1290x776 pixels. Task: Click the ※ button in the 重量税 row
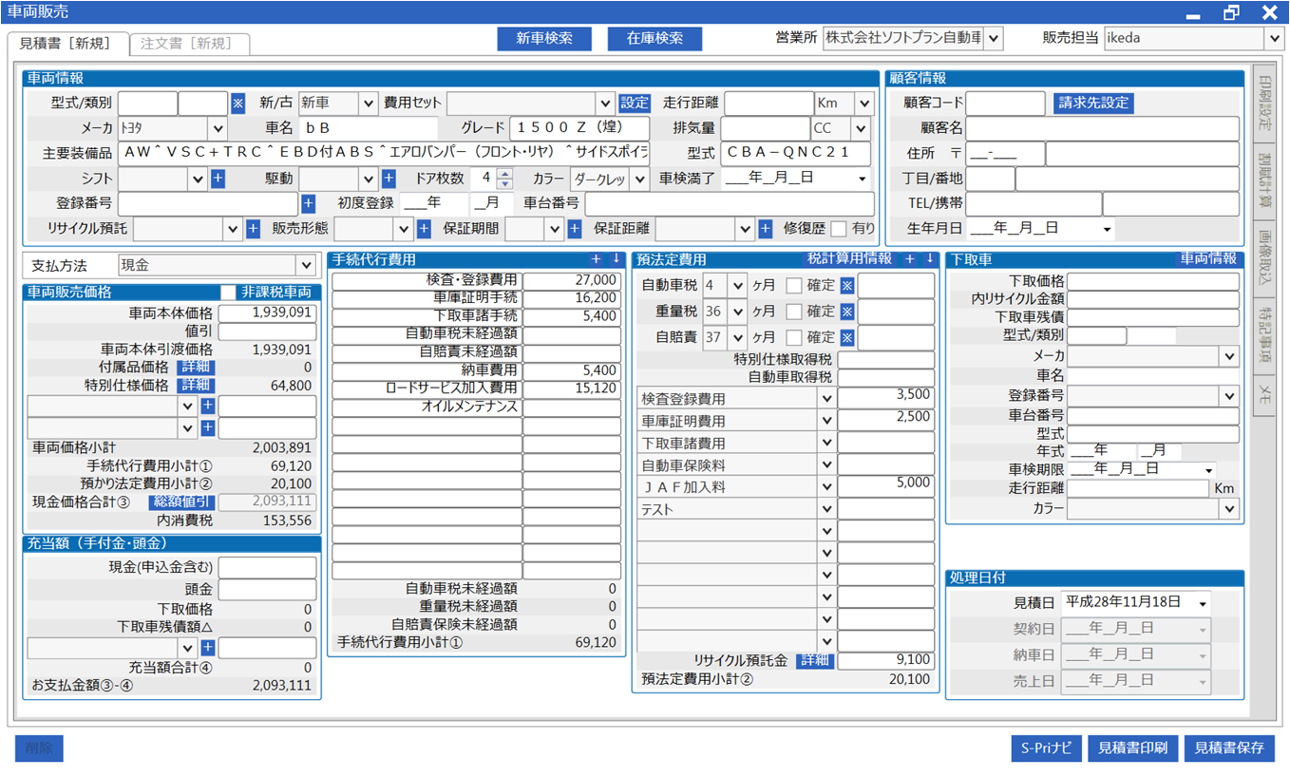click(847, 312)
